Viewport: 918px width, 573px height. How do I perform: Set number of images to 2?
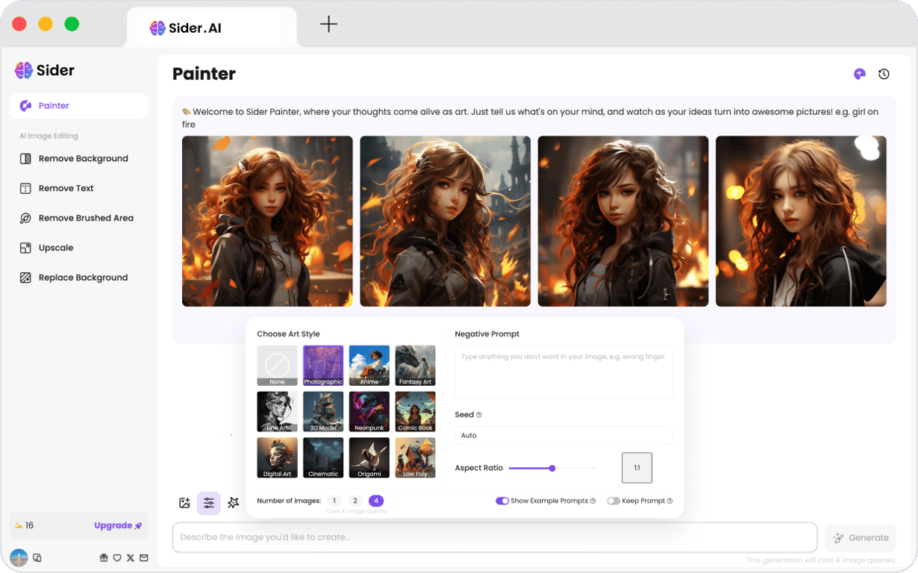355,501
